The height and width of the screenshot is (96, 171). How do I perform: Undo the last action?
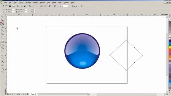(x=30, y=6)
